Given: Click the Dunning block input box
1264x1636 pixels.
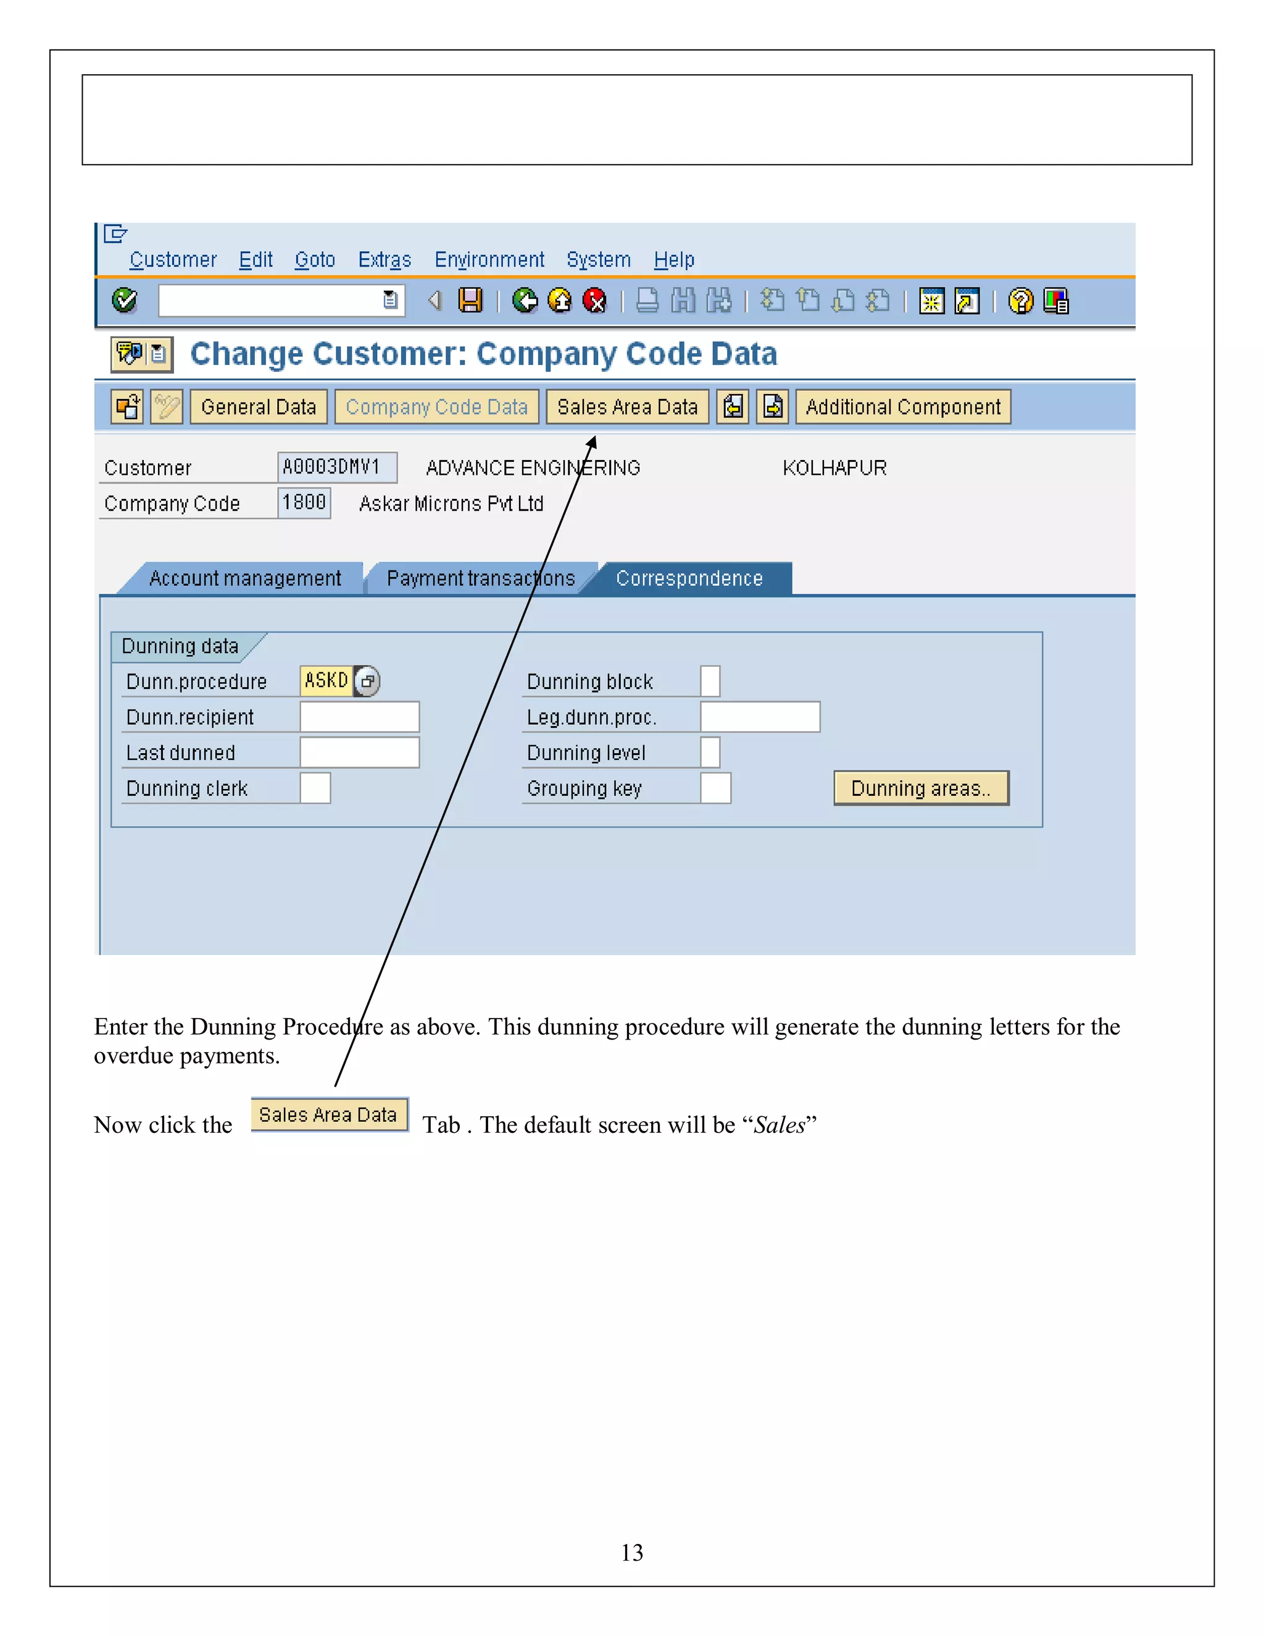Looking at the screenshot, I should [710, 681].
